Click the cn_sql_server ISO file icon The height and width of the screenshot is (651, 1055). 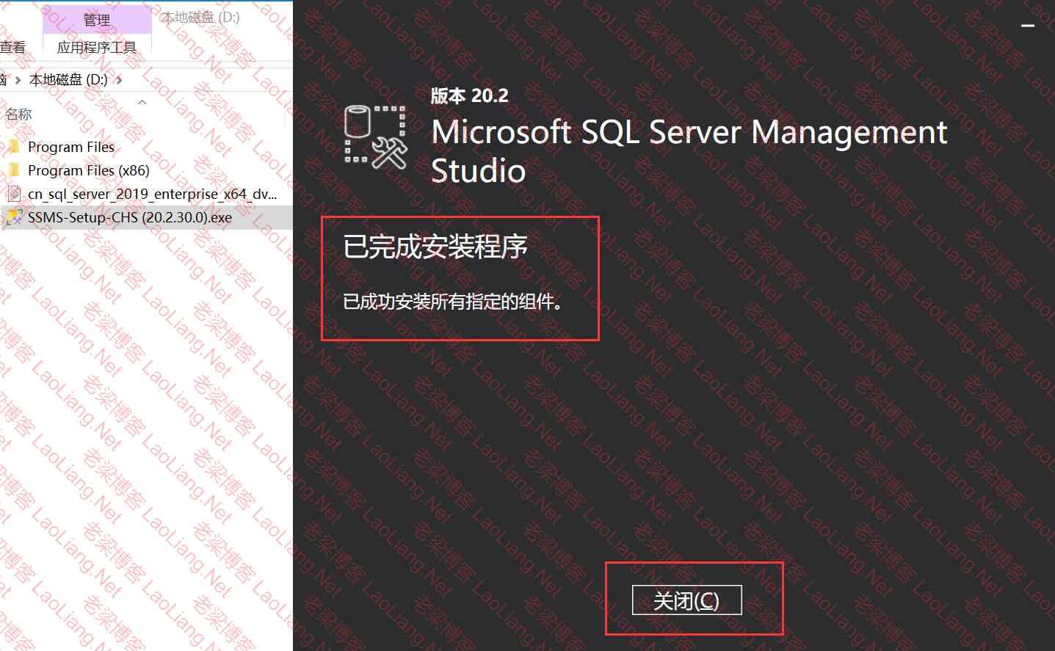(13, 194)
